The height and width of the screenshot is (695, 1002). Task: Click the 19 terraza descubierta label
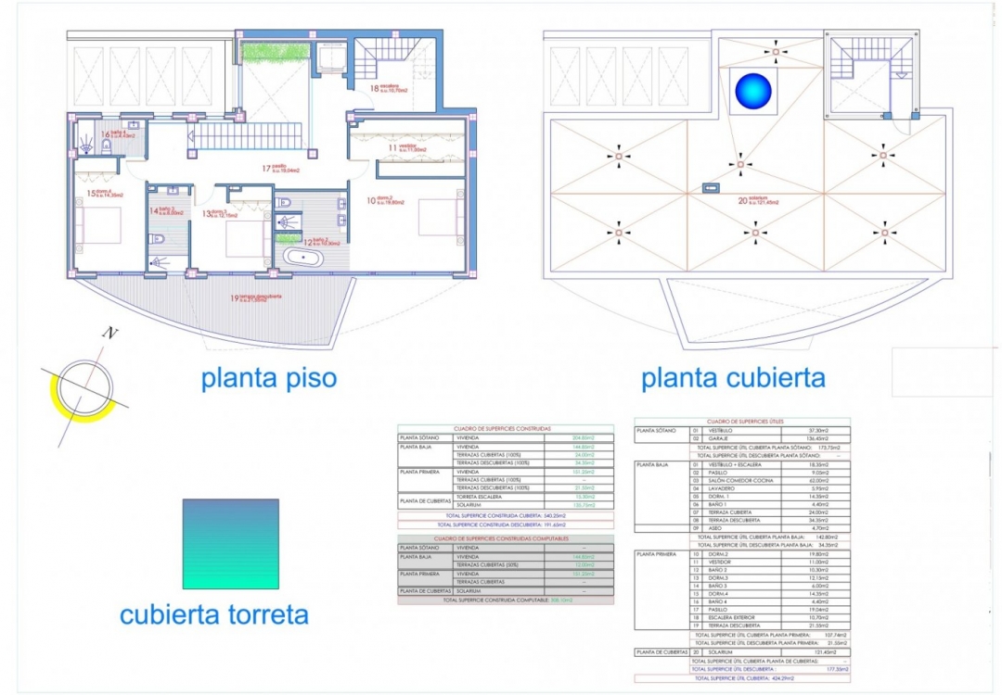pos(258,298)
